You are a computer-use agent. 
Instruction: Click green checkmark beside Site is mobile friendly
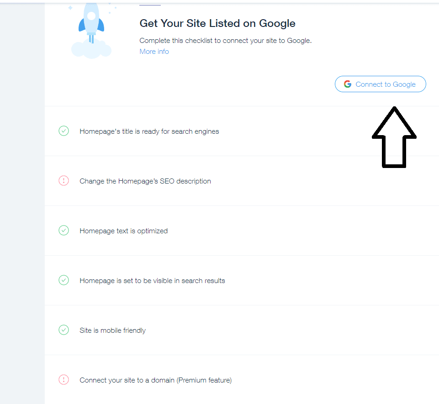point(63,330)
